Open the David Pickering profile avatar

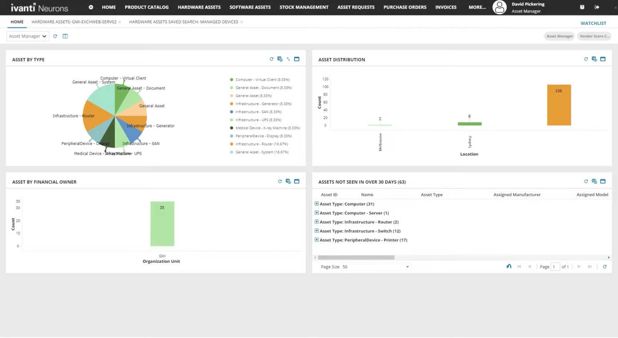(x=499, y=7)
